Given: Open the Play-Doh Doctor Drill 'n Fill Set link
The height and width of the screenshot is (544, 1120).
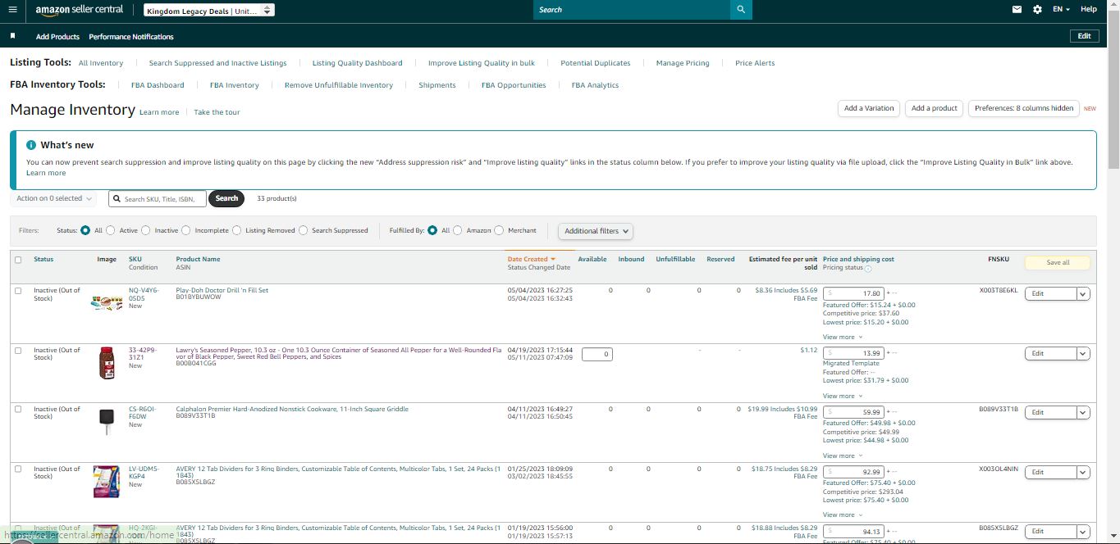Looking at the screenshot, I should coord(222,291).
